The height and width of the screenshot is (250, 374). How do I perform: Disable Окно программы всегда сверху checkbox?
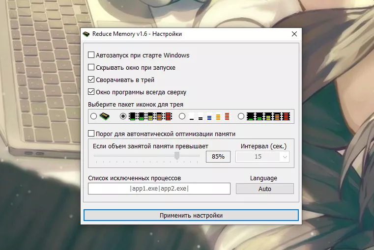91,92
